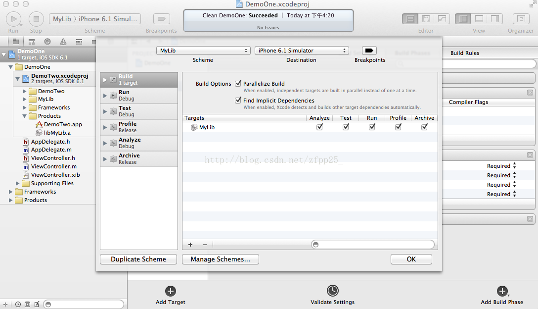Click the Run button in toolbar
Viewport: 538px width, 309px height.
(14, 19)
